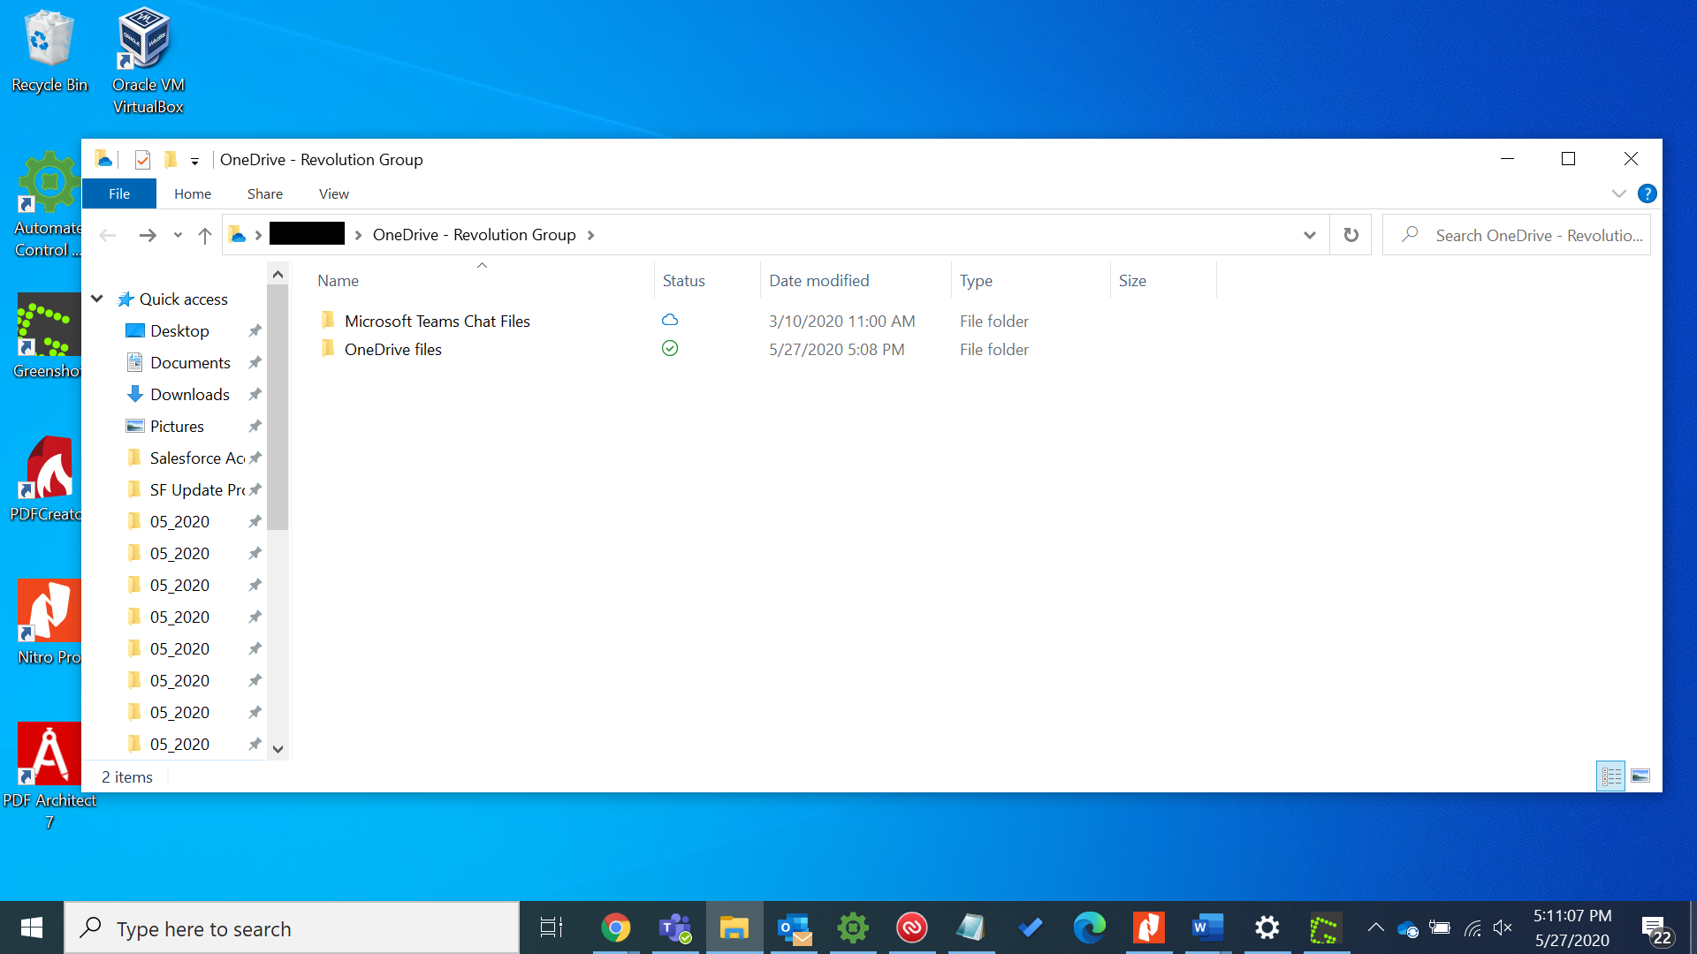Open Customize Quick Access Toolbar dropdown
Viewport: 1697px width, 954px height.
(194, 161)
